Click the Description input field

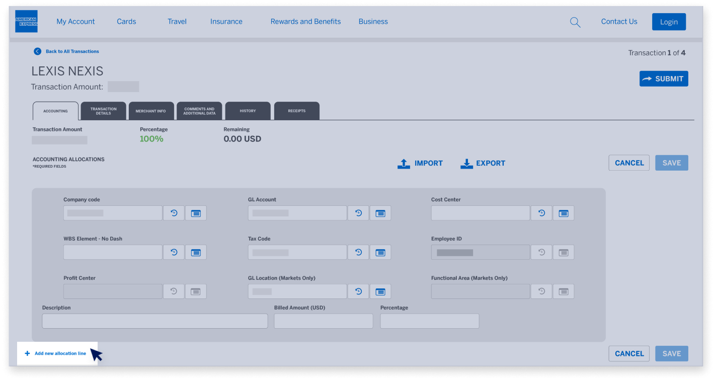pyautogui.click(x=154, y=321)
